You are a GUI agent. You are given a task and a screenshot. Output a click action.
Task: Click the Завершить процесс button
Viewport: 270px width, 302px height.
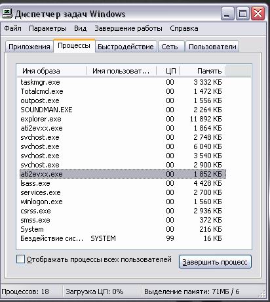(x=215, y=262)
